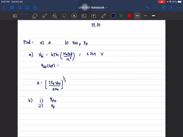Choose the red pen color

129,16
